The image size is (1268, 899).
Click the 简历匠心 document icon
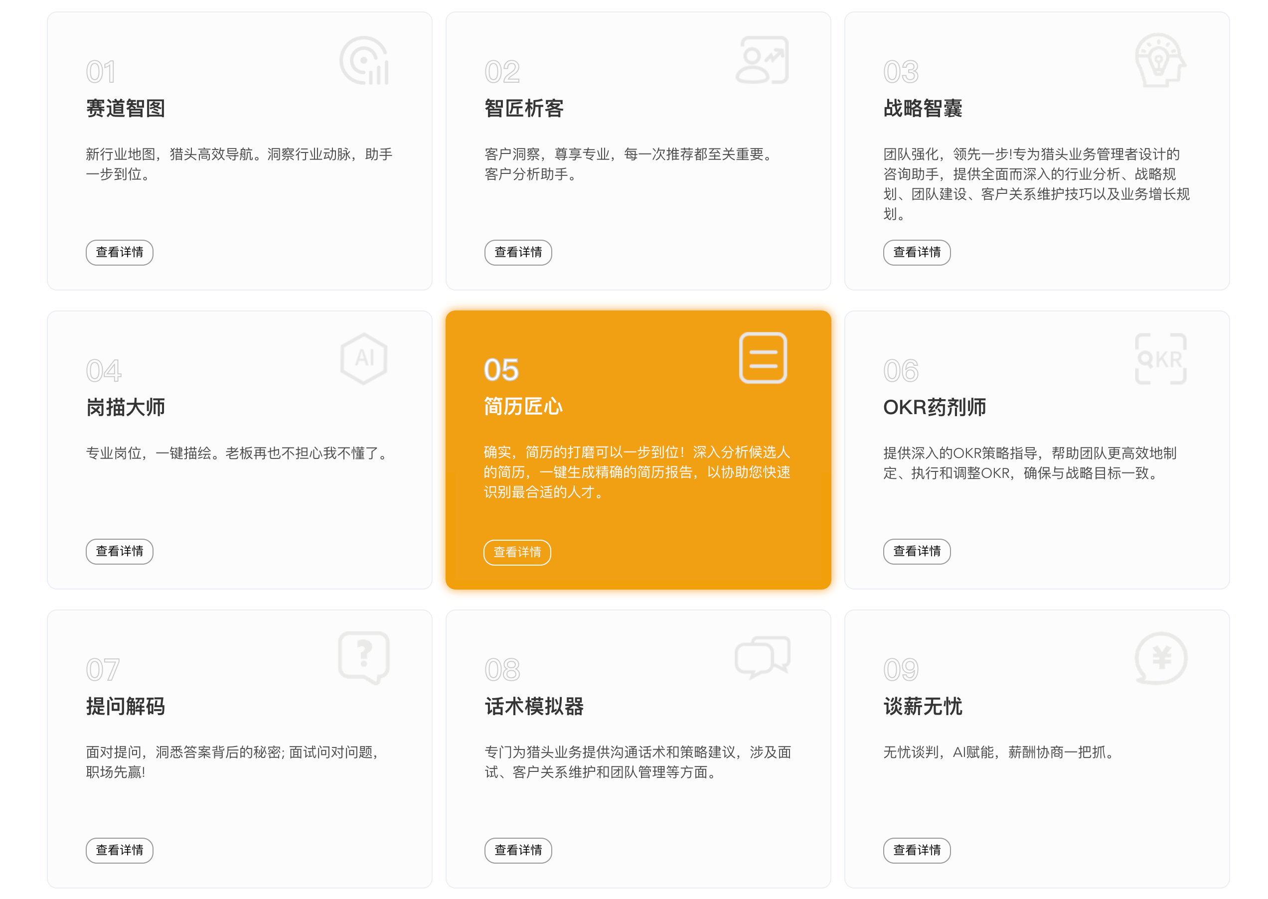pos(763,358)
